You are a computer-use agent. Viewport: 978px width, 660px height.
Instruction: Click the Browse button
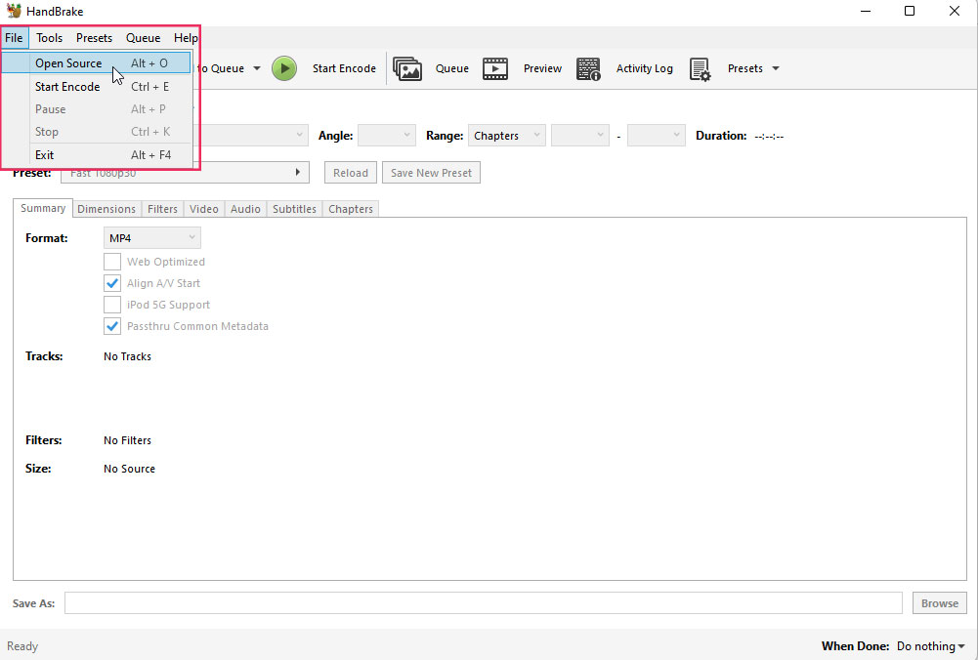coord(940,603)
